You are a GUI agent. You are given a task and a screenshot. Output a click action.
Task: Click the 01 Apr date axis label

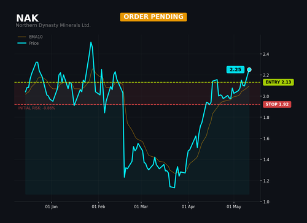click(188, 206)
